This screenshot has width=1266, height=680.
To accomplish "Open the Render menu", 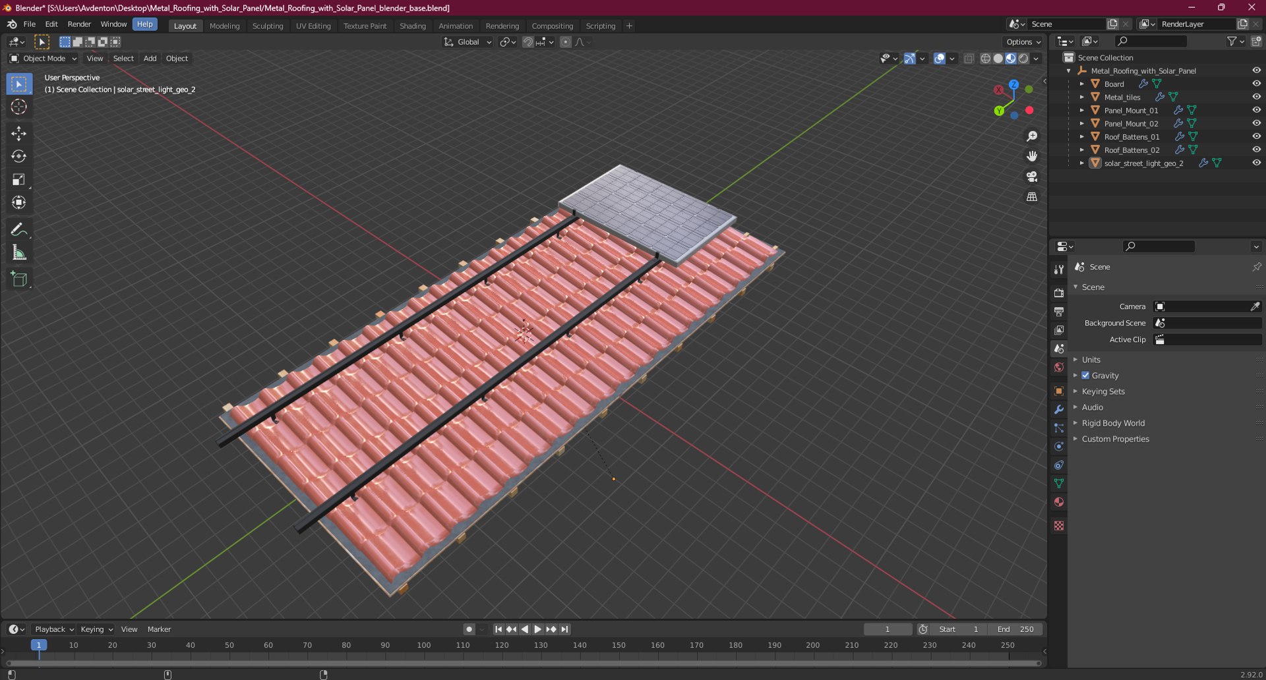I will pyautogui.click(x=79, y=24).
